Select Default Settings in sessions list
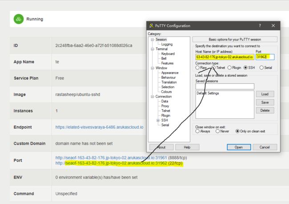Image resolution: width=289 pixels, height=204 pixels. 208,93
